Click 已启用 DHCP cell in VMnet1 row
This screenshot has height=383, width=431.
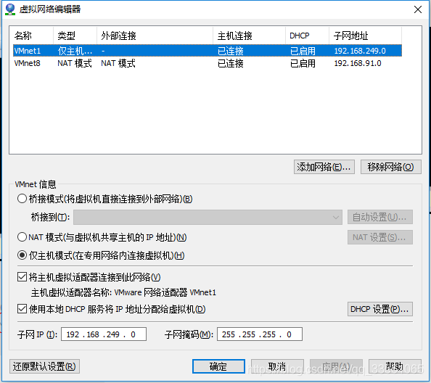(x=303, y=51)
